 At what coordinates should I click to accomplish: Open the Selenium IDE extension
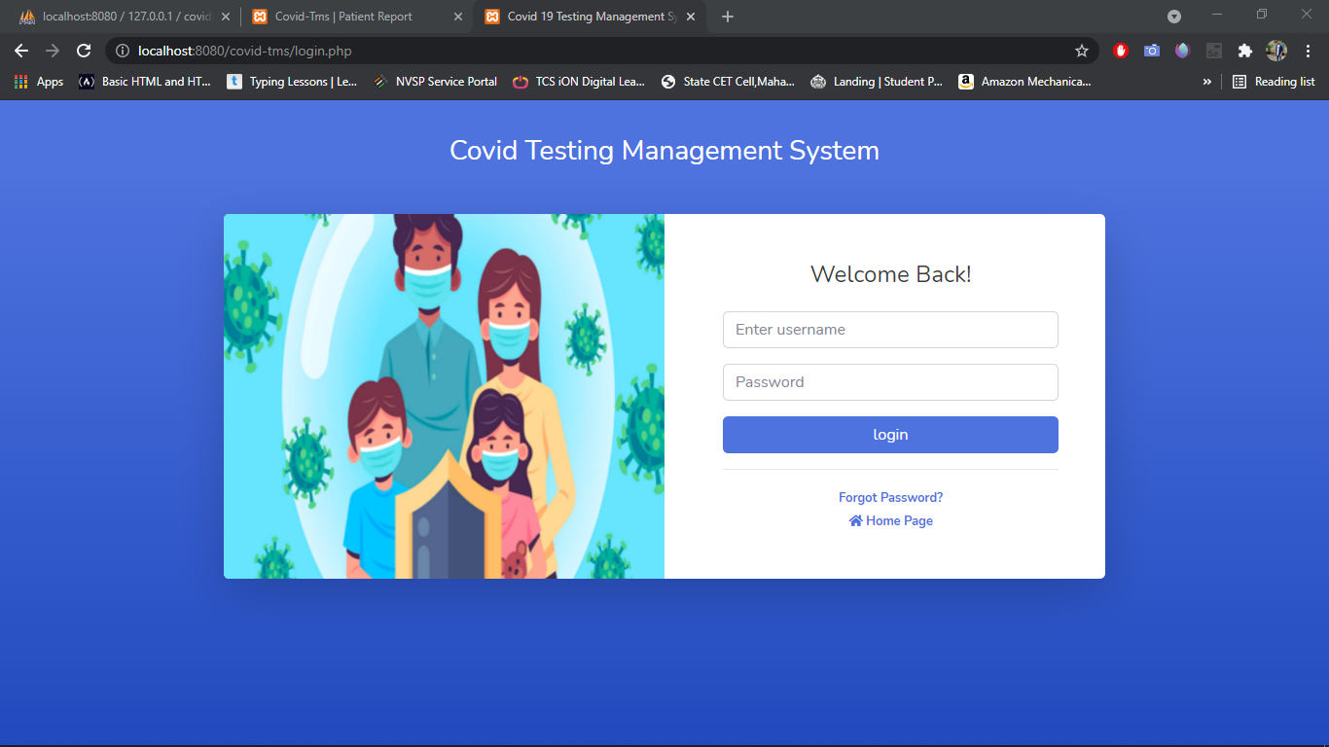point(1213,50)
